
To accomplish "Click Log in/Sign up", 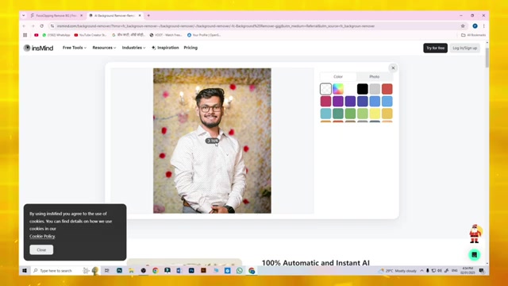I will click(464, 48).
